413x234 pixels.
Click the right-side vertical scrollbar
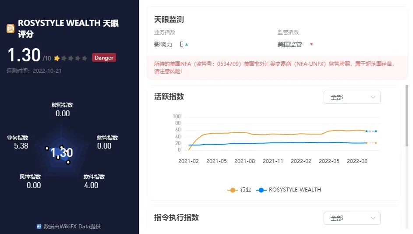pos(407,115)
